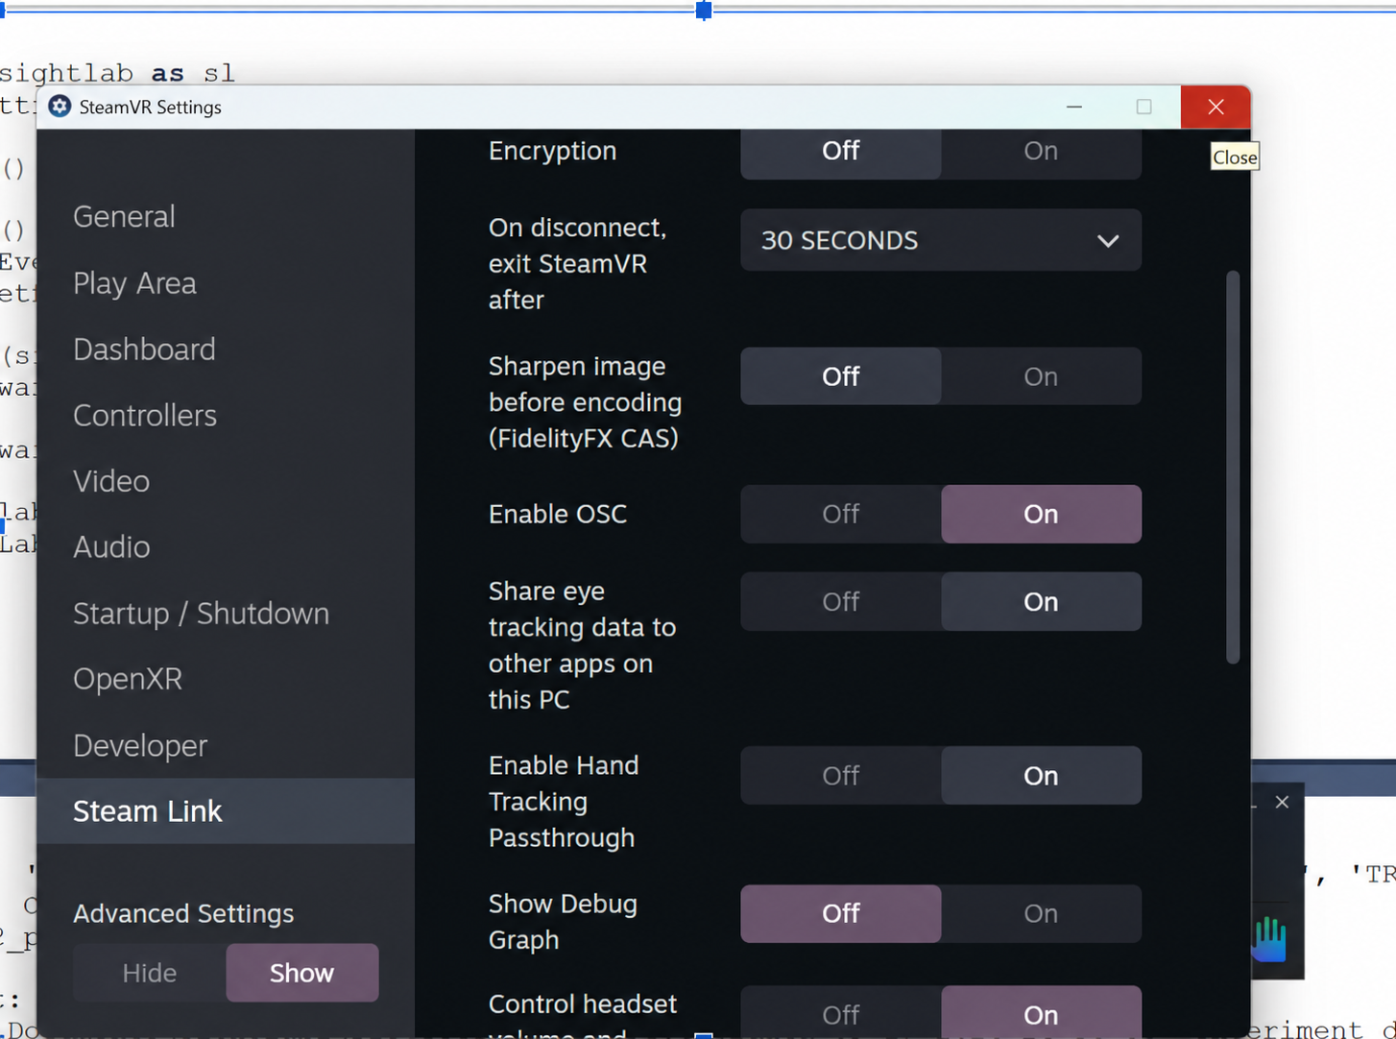Click the dropdown chevron beside 30 SECONDS
Screen dimensions: 1396x1039
(x=1108, y=241)
